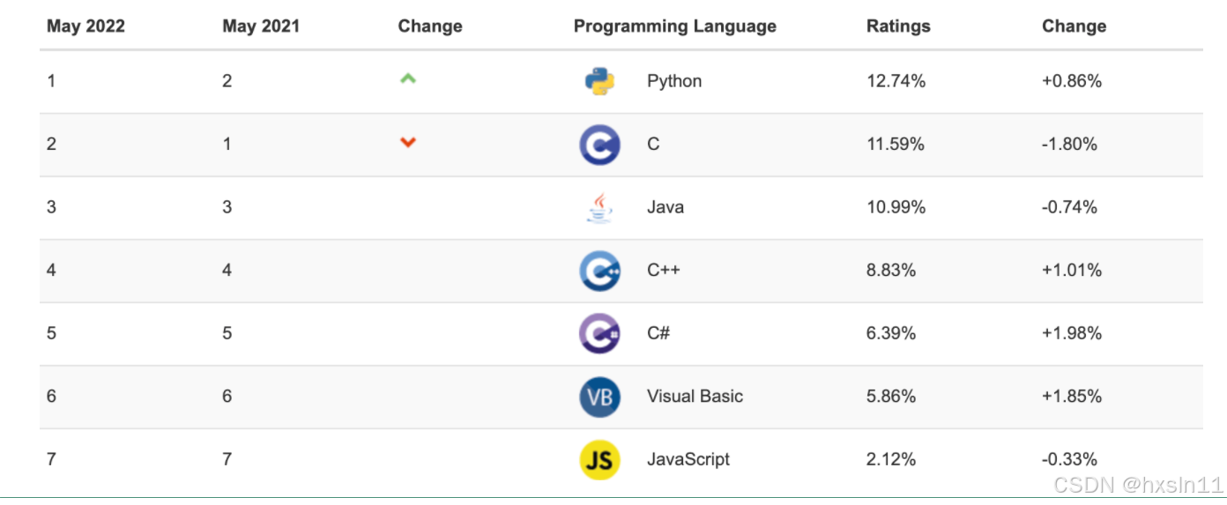The height and width of the screenshot is (505, 1227).
Task: Click the -0.33% change for JavaScript
Action: pyautogui.click(x=1070, y=459)
